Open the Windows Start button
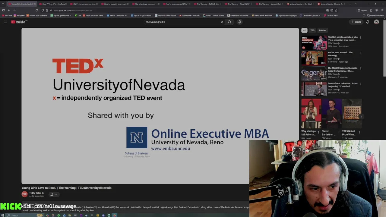 tap(3, 215)
